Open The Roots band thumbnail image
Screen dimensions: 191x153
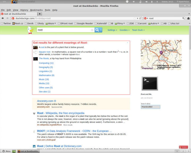click(36, 59)
